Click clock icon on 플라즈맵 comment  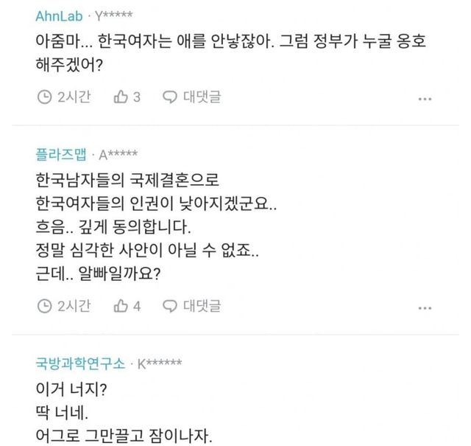coord(44,305)
